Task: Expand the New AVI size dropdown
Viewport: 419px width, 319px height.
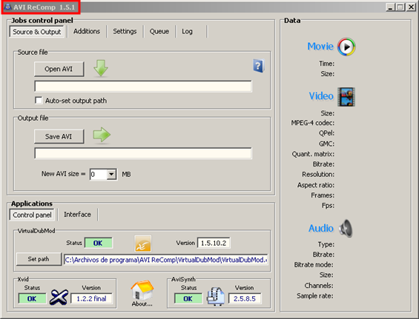Action: coord(111,175)
